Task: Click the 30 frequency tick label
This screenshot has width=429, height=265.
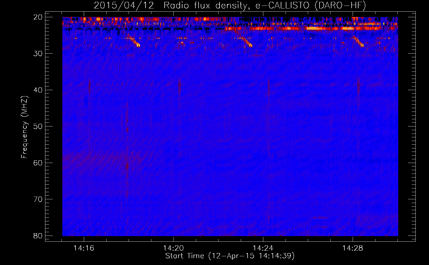Action: click(38, 54)
